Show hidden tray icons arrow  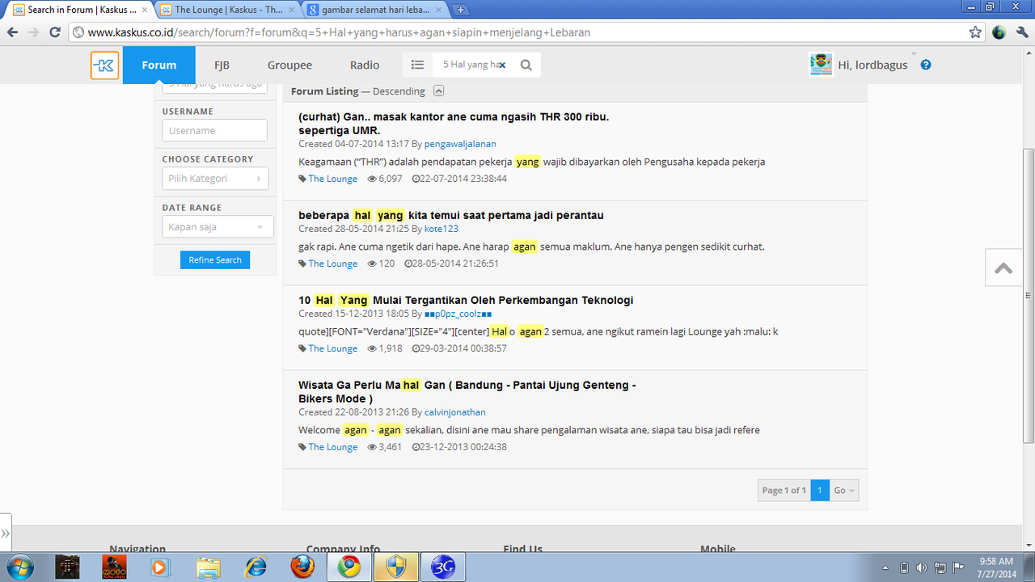885,567
